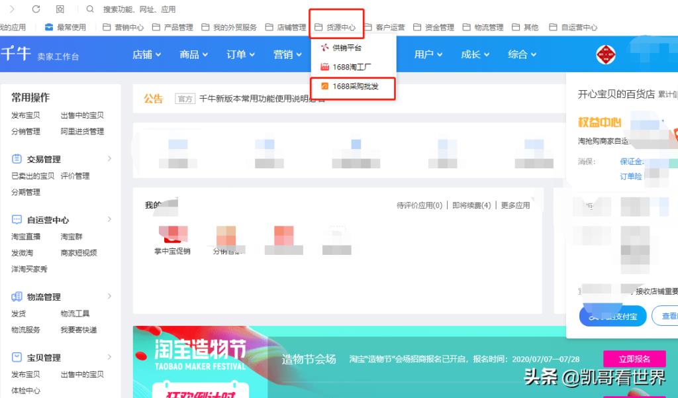Open the 商家短视频 link
Image resolution: width=678 pixels, height=398 pixels.
coord(79,253)
